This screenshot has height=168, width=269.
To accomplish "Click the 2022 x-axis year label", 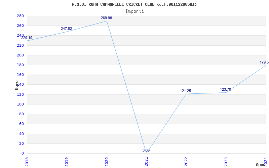I will [x=186, y=162].
